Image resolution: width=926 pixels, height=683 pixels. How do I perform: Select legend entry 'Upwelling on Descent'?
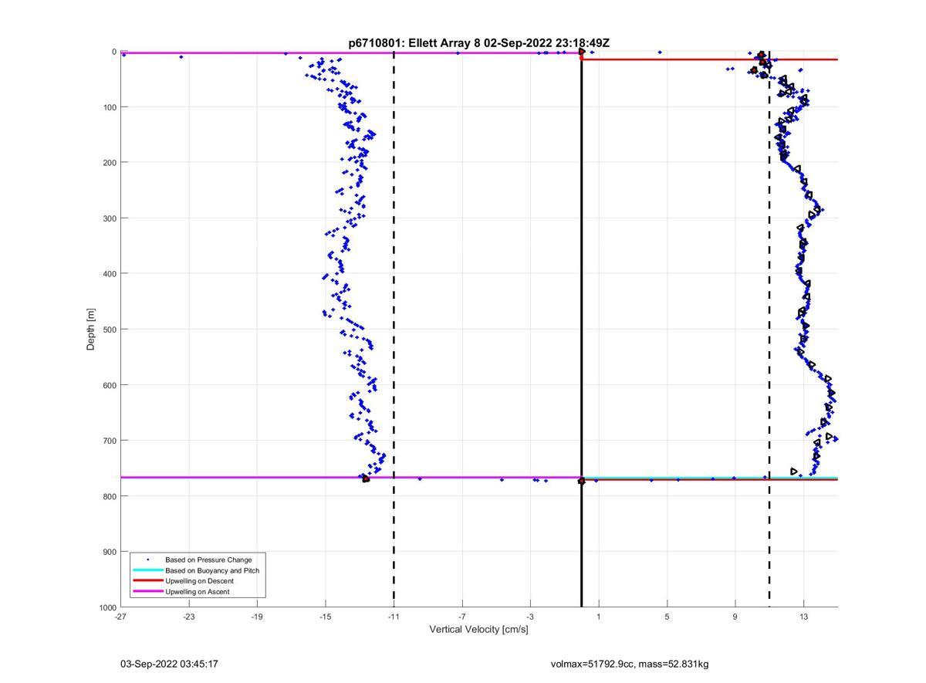pyautogui.click(x=199, y=581)
